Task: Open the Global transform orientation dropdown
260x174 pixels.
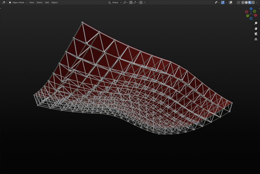Action: (115, 3)
